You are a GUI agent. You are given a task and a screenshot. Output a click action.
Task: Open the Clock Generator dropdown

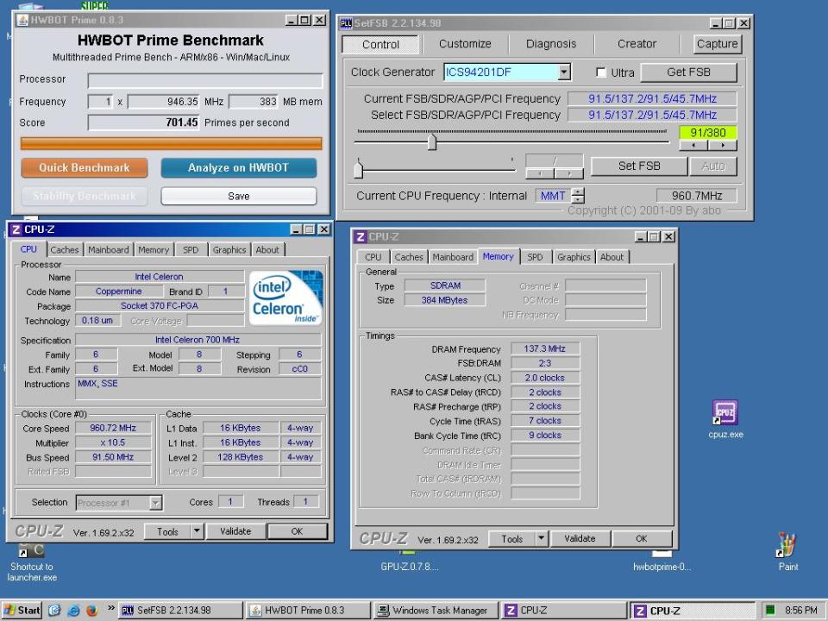[564, 72]
